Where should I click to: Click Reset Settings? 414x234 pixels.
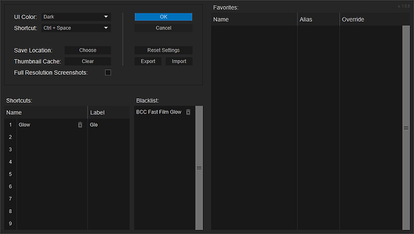pyautogui.click(x=163, y=50)
